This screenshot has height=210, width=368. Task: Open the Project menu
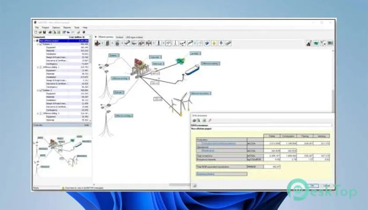pyautogui.click(x=45, y=27)
